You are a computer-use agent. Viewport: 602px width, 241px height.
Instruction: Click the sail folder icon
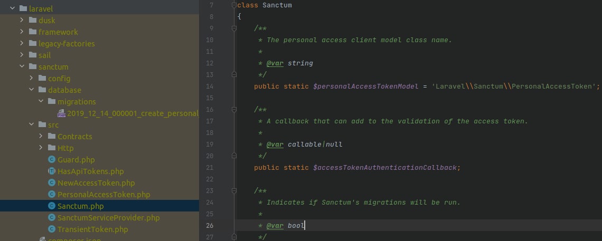(x=33, y=55)
